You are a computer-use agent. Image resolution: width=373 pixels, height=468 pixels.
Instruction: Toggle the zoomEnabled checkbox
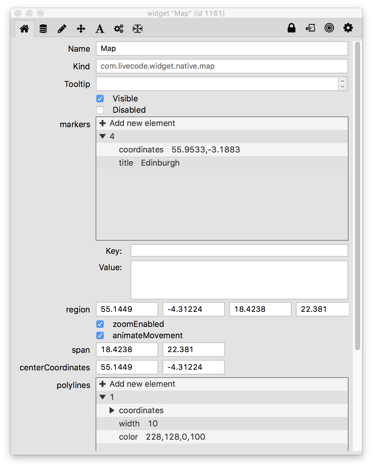click(100, 324)
